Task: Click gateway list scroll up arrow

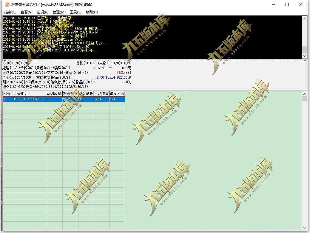Action: click(x=304, y=94)
